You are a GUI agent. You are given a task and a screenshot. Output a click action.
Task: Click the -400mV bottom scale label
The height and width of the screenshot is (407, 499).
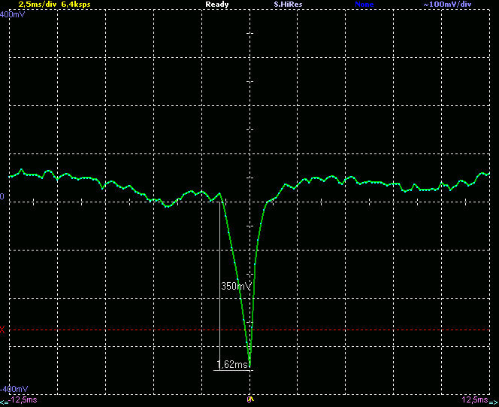[x=14, y=389]
